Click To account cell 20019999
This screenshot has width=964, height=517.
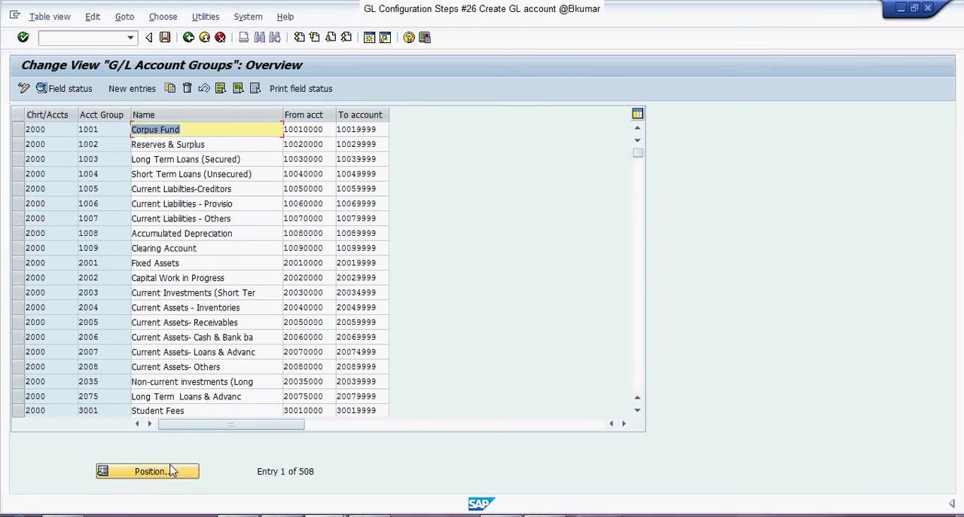[x=362, y=263]
